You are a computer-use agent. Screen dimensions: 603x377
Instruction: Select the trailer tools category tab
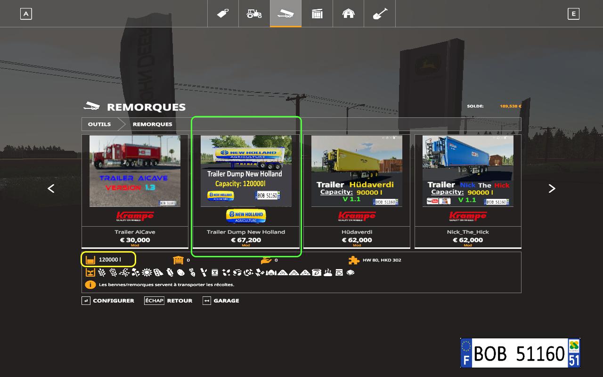tap(285, 14)
